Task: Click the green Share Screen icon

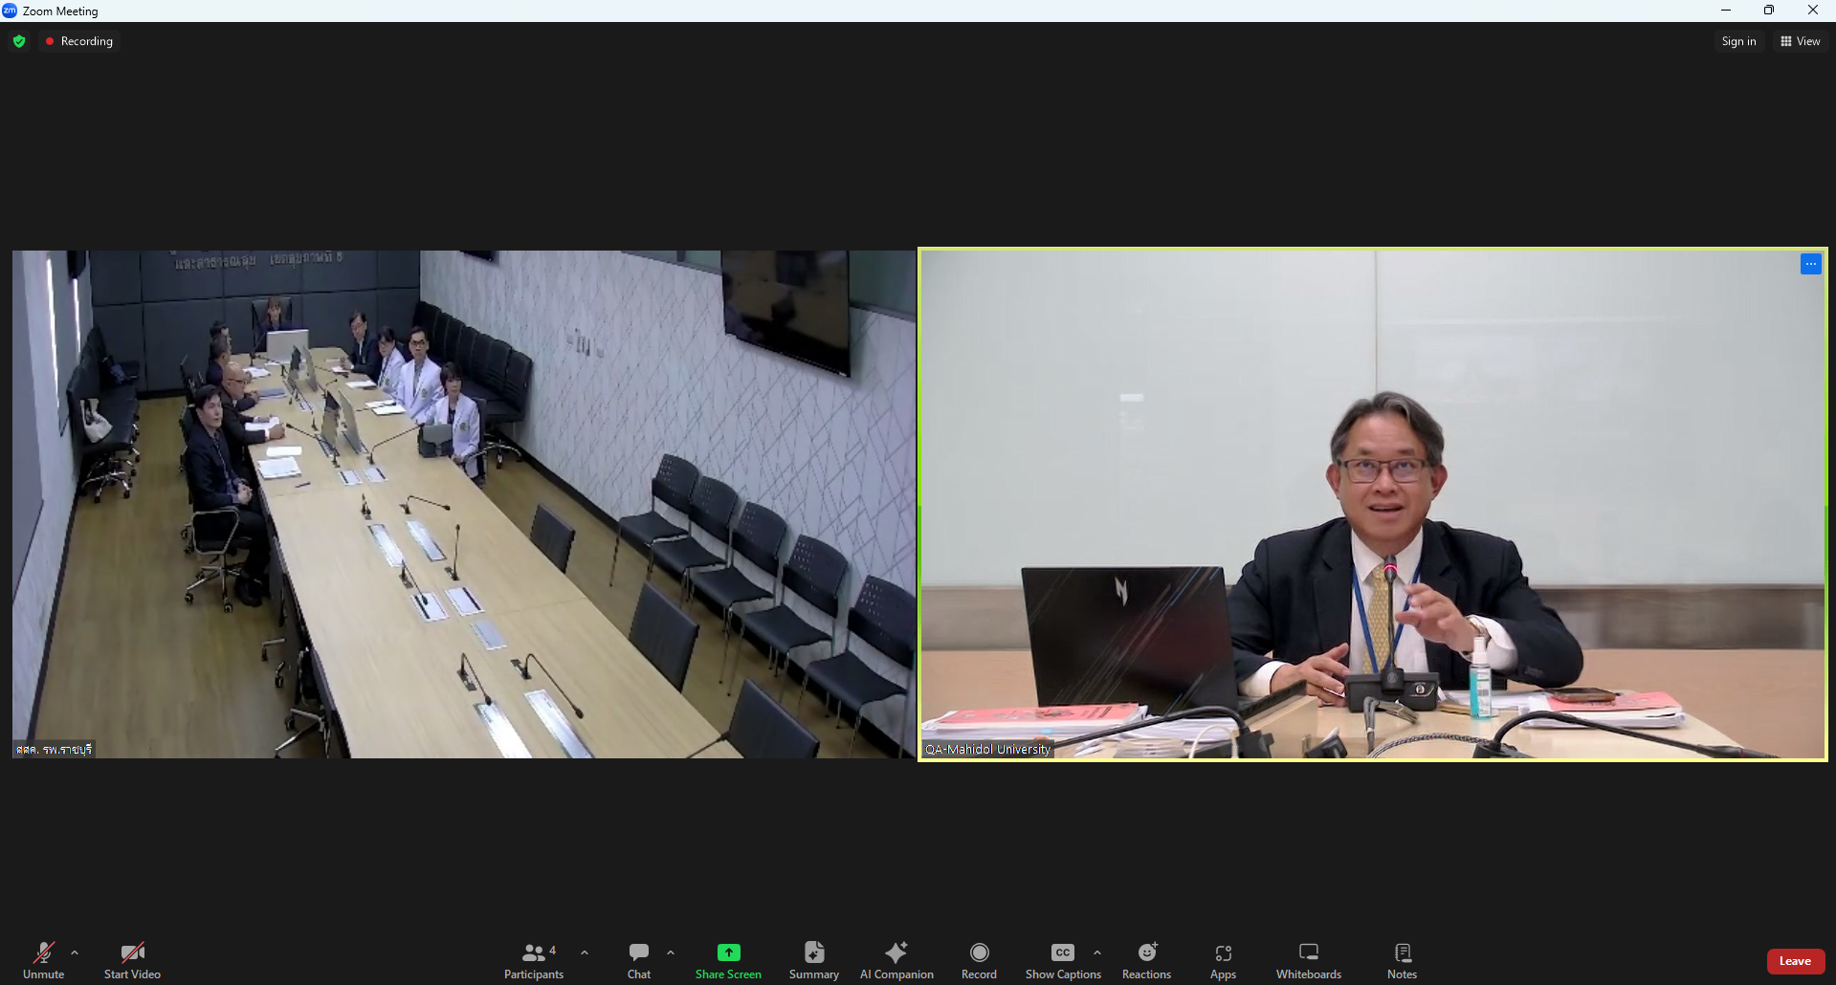Action: pos(728,952)
